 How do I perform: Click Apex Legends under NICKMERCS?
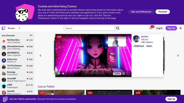point(14,55)
